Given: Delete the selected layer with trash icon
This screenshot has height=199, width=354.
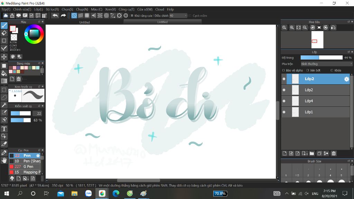Looking at the screenshot, I should [334, 153].
